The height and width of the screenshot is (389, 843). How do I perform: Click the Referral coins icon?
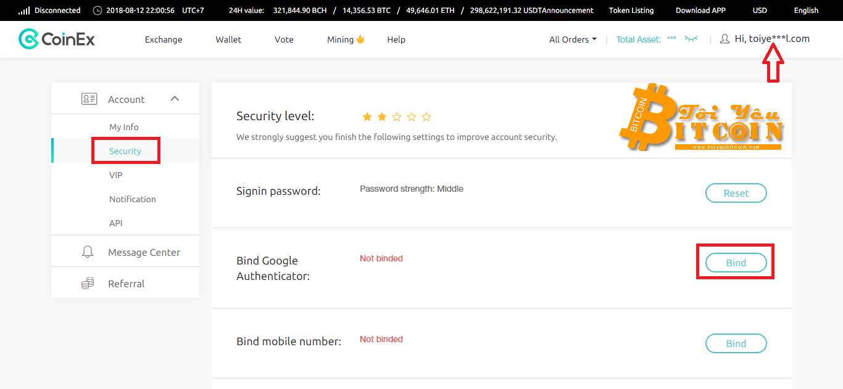[88, 284]
